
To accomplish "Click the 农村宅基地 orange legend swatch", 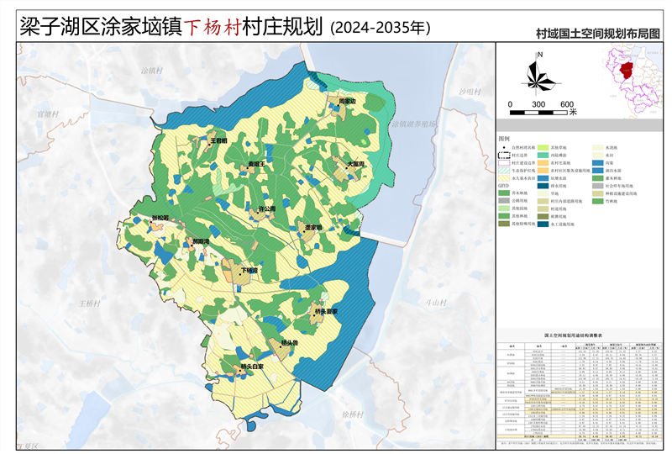I will click(x=543, y=163).
